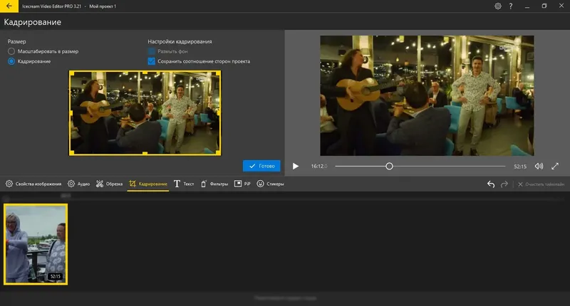Click the crop frame top-middle handle
The height and width of the screenshot is (306, 570).
(145, 73)
